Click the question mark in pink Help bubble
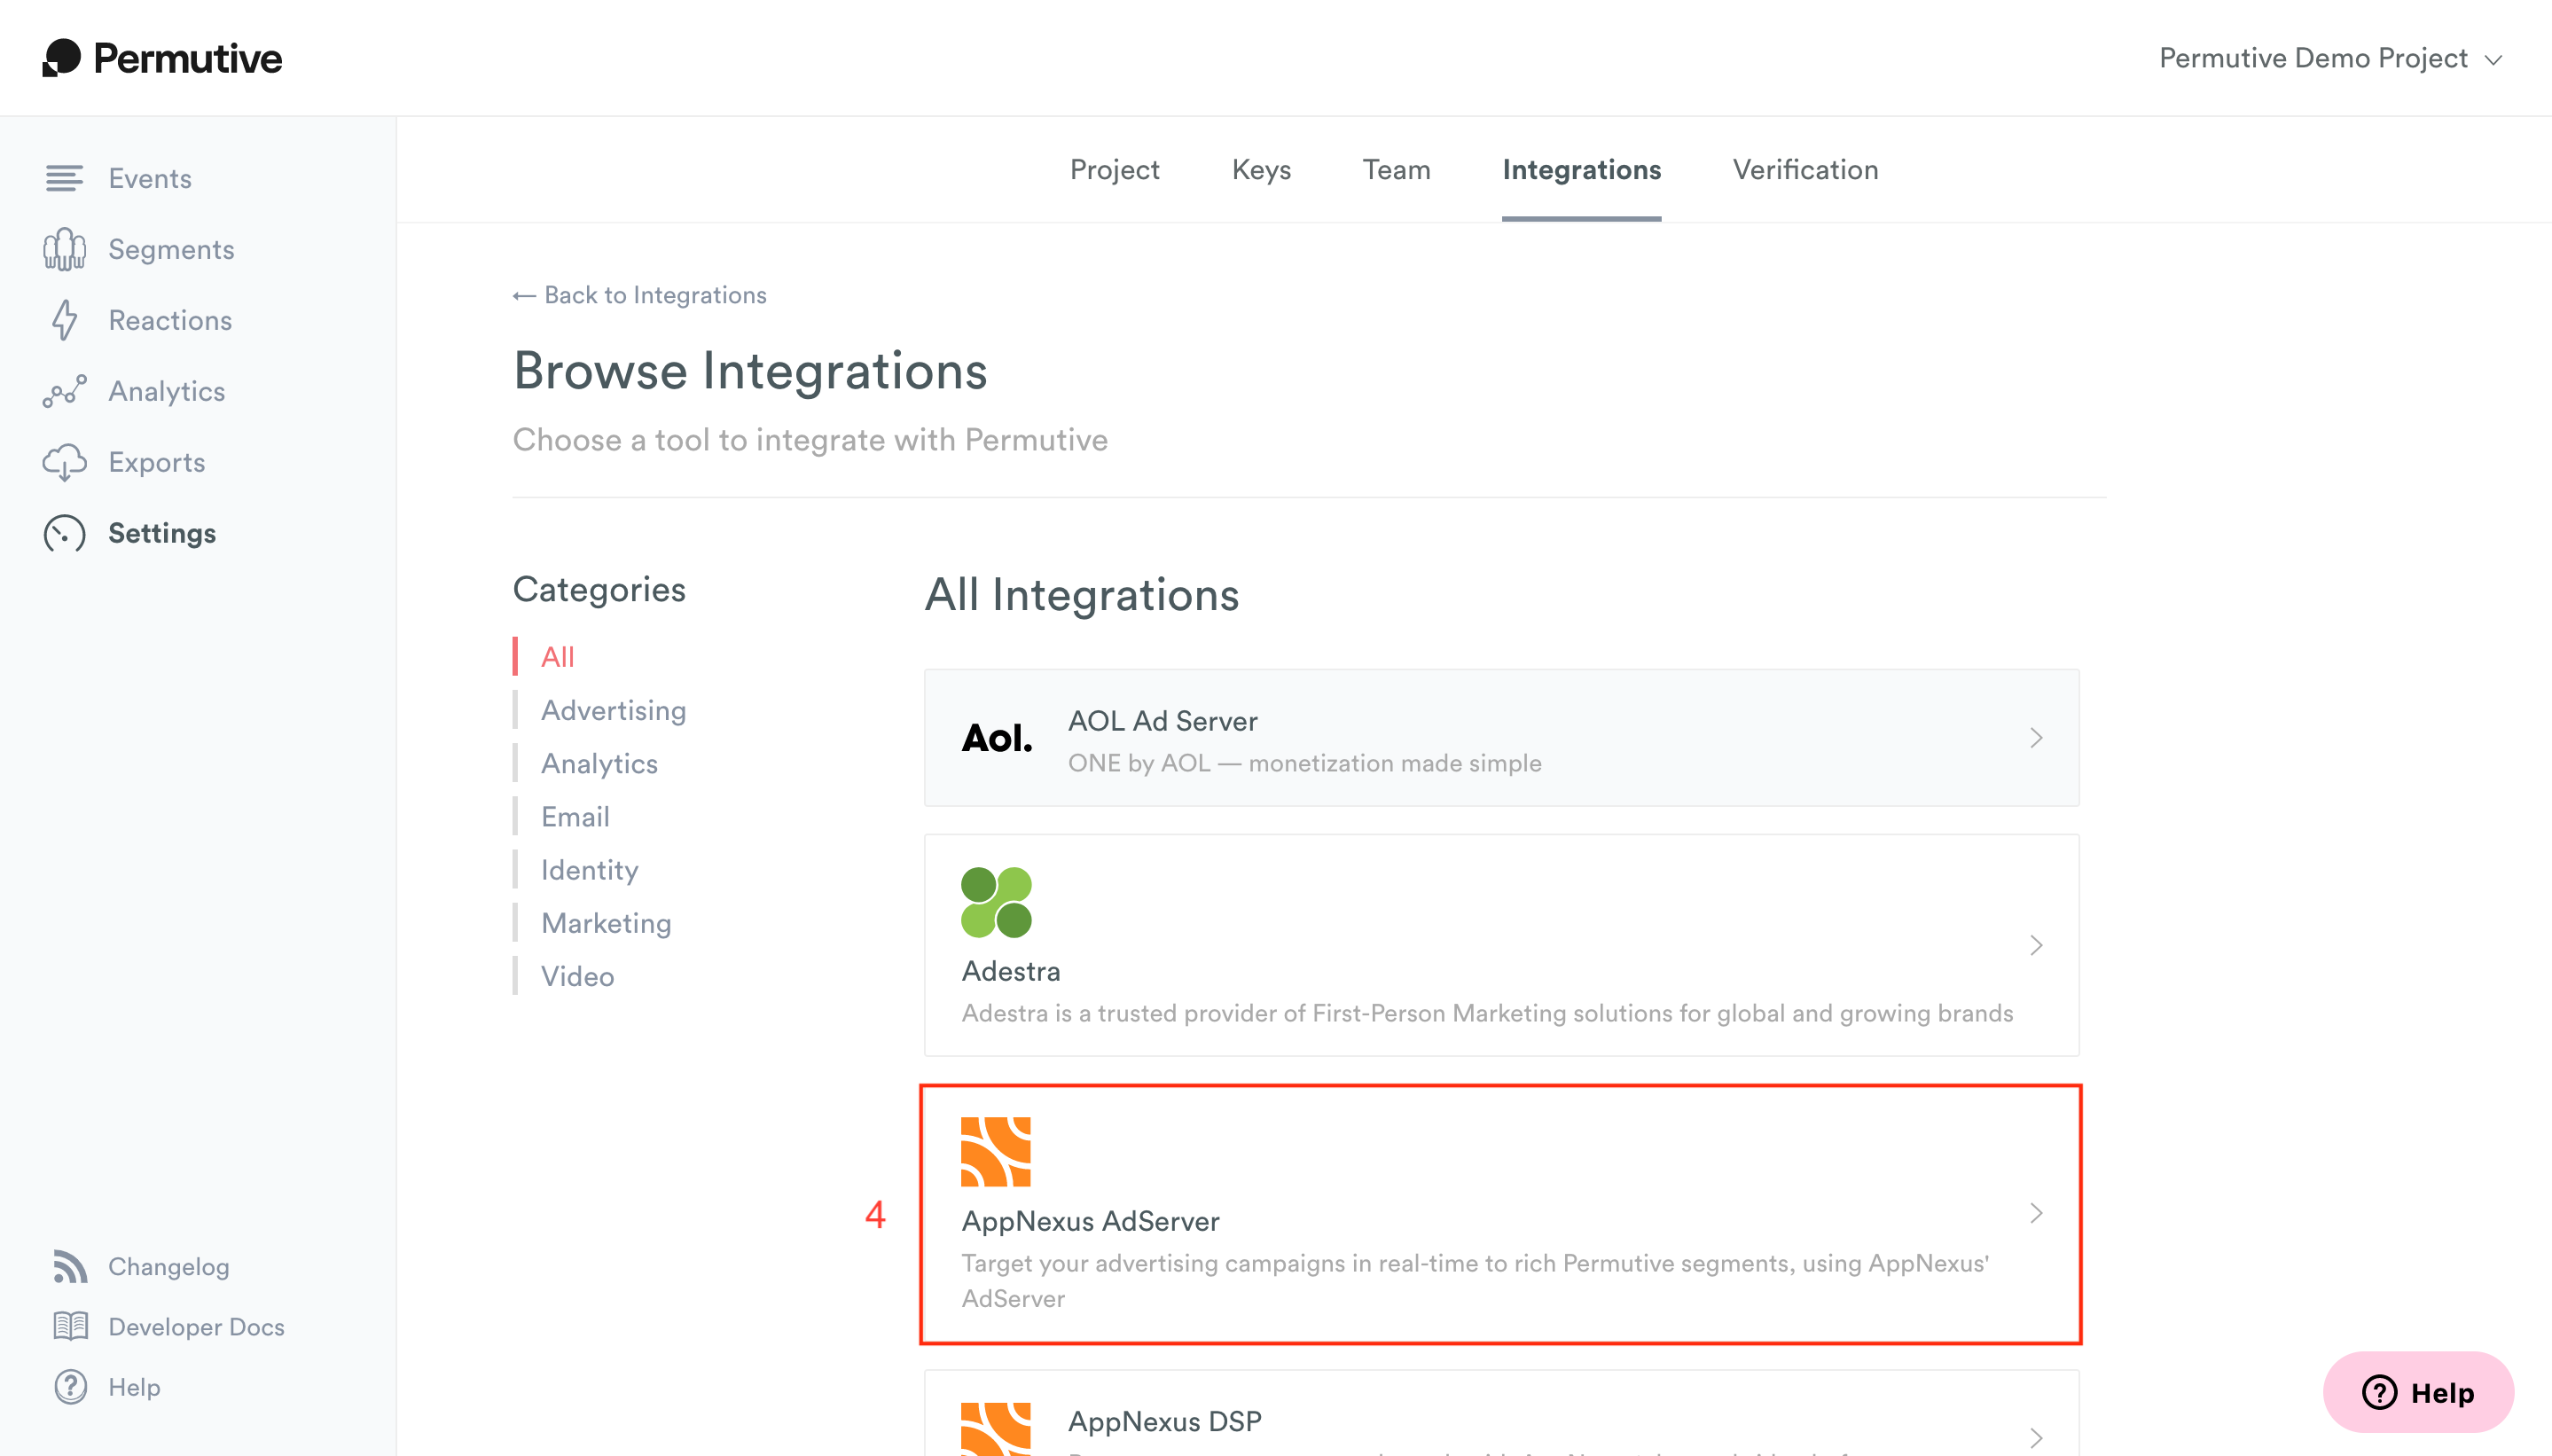This screenshot has height=1456, width=2552. tap(2379, 1392)
